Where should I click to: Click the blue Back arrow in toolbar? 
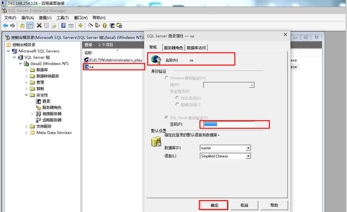(5, 26)
